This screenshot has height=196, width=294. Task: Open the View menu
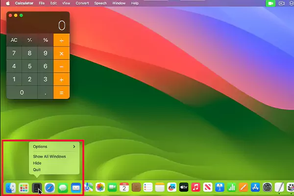coord(66,3)
